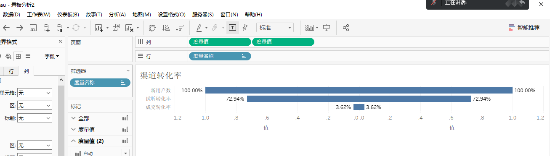Open the 工作表(W) menu

pos(39,15)
